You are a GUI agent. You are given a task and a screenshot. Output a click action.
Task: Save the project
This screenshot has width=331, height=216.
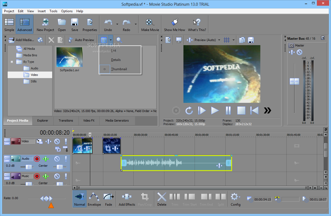point(74,25)
